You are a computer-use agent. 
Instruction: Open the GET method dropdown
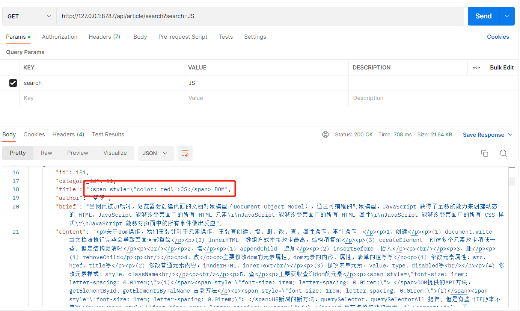29,16
